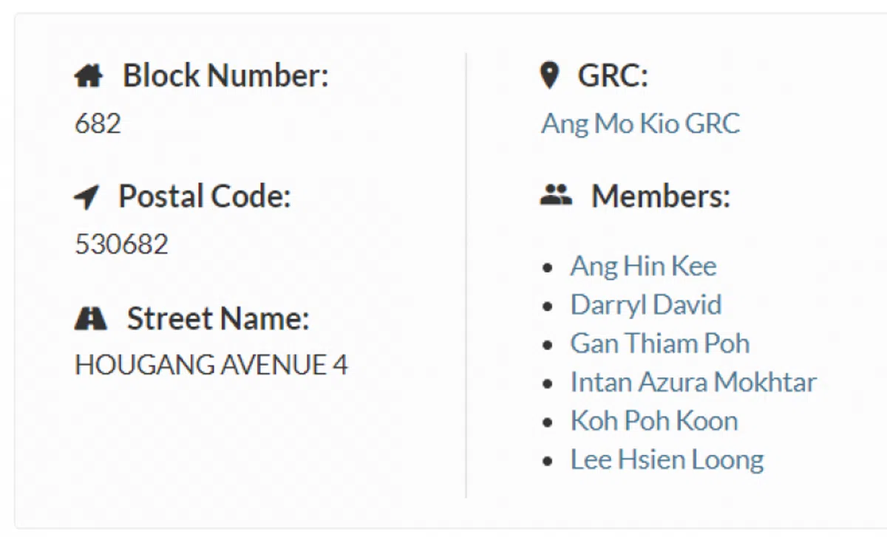Click the map pin icon beside GRC

[549, 75]
